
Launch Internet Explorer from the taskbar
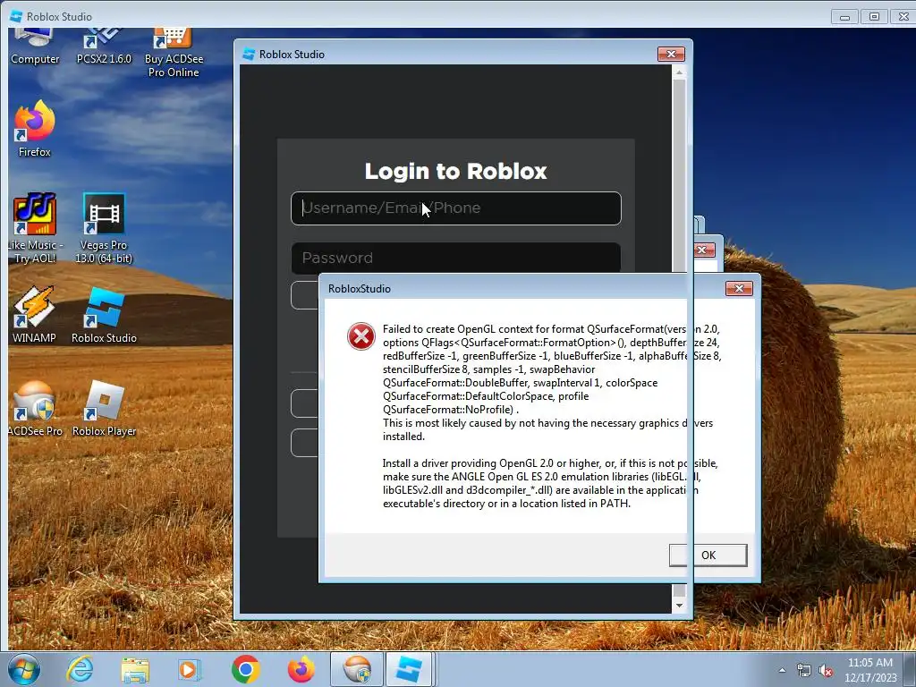point(80,669)
